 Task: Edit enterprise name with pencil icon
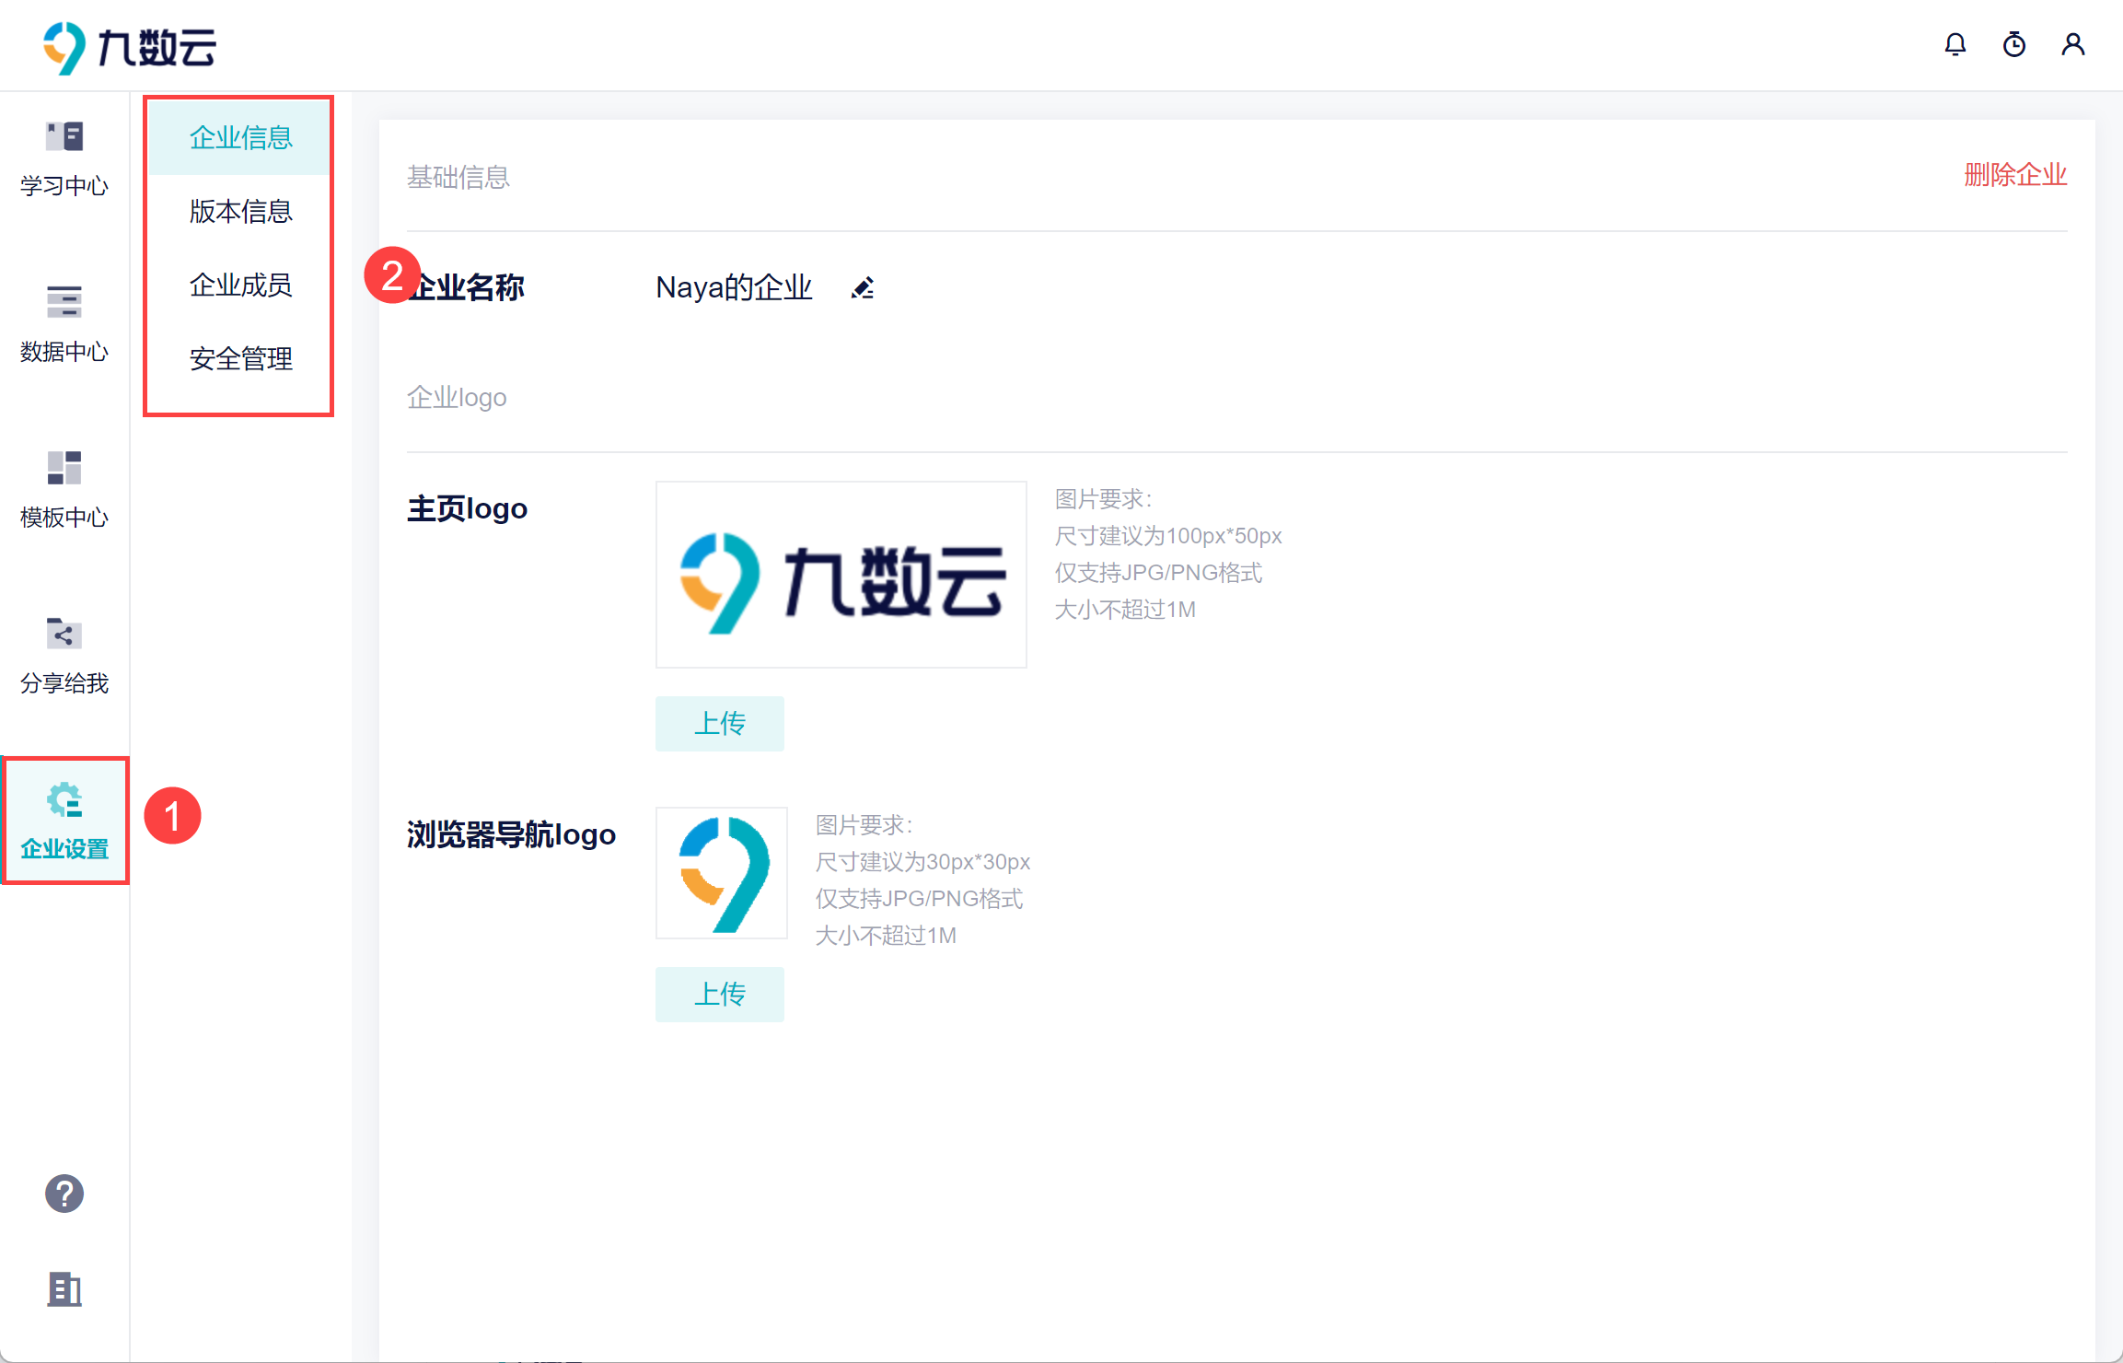click(x=862, y=288)
